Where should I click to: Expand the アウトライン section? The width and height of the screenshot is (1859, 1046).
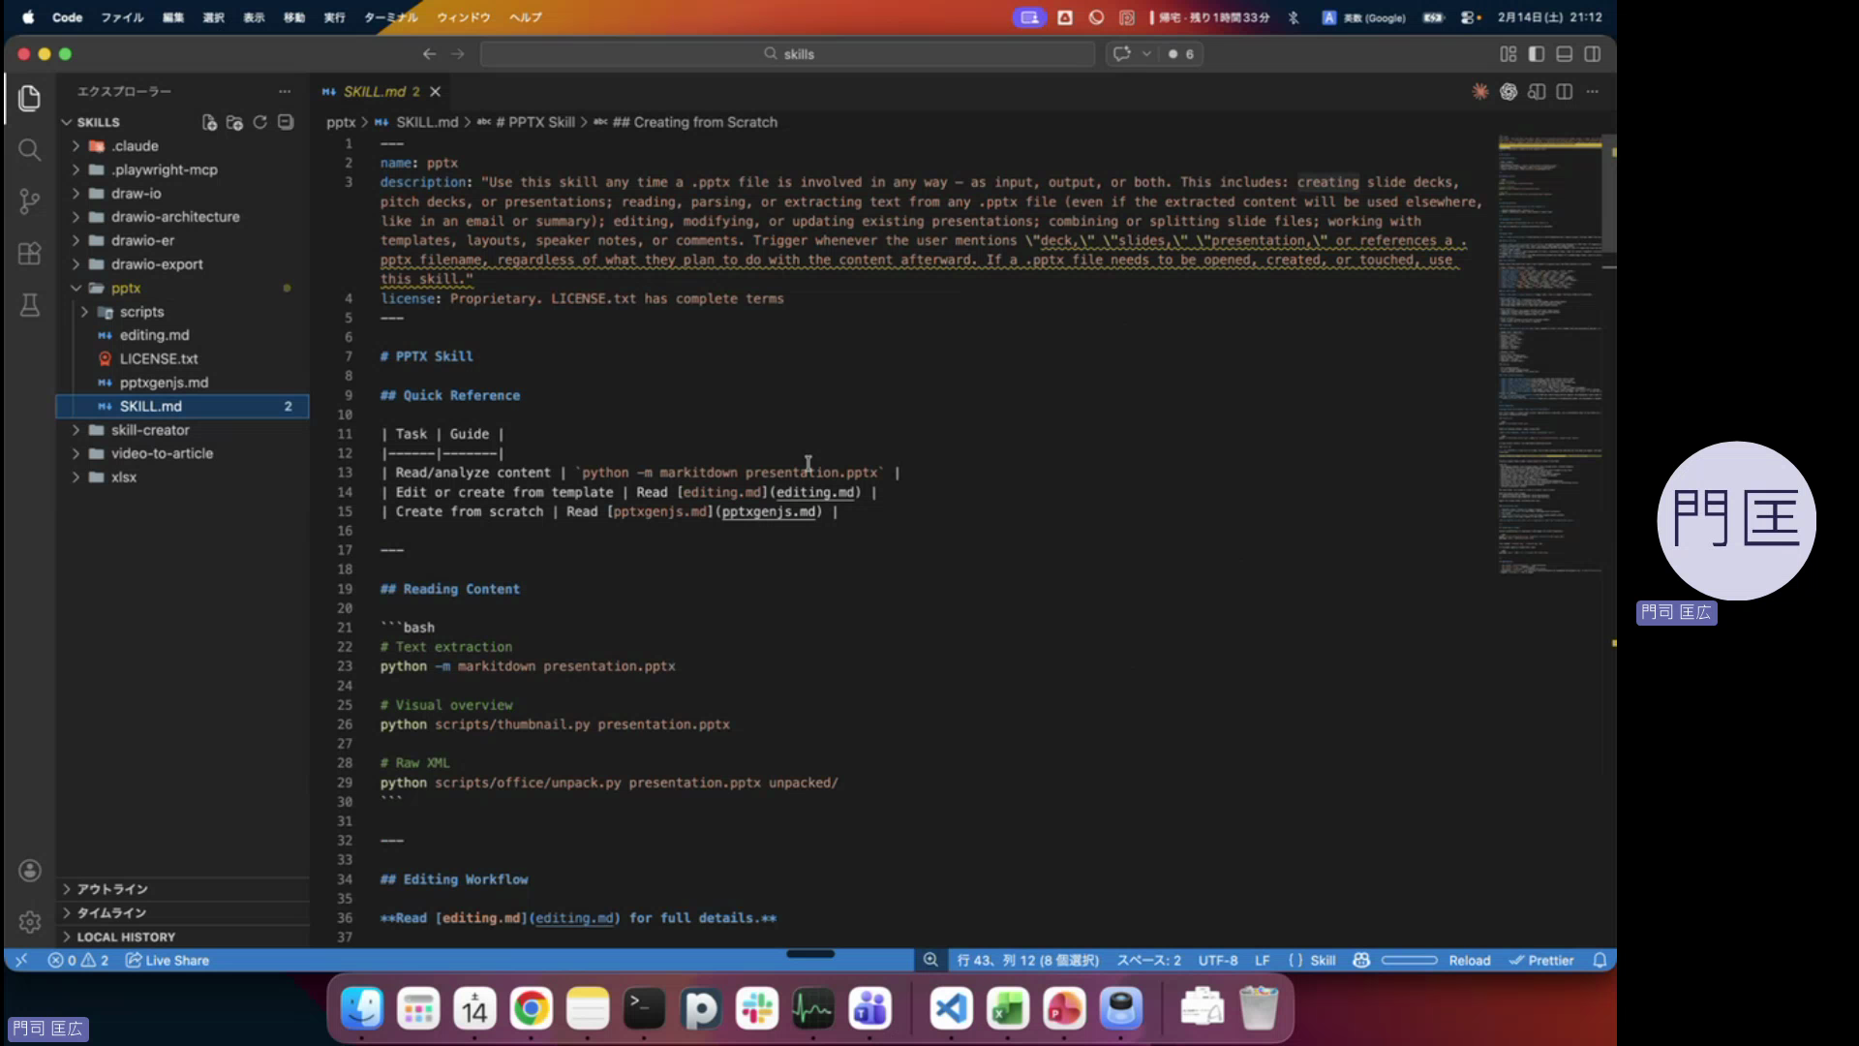[x=112, y=889]
